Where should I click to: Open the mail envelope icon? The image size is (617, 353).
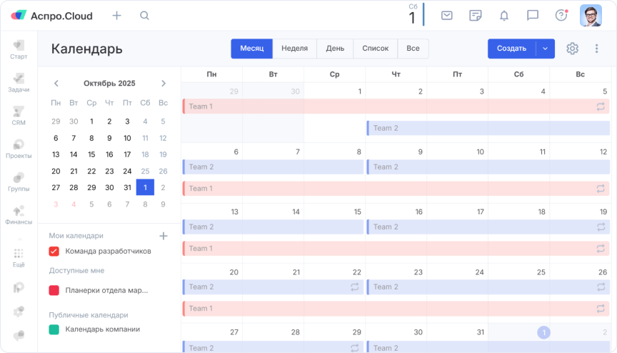pyautogui.click(x=447, y=15)
